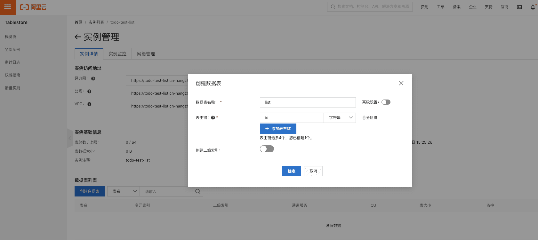
Task: Click the 取消 button
Action: tap(313, 171)
